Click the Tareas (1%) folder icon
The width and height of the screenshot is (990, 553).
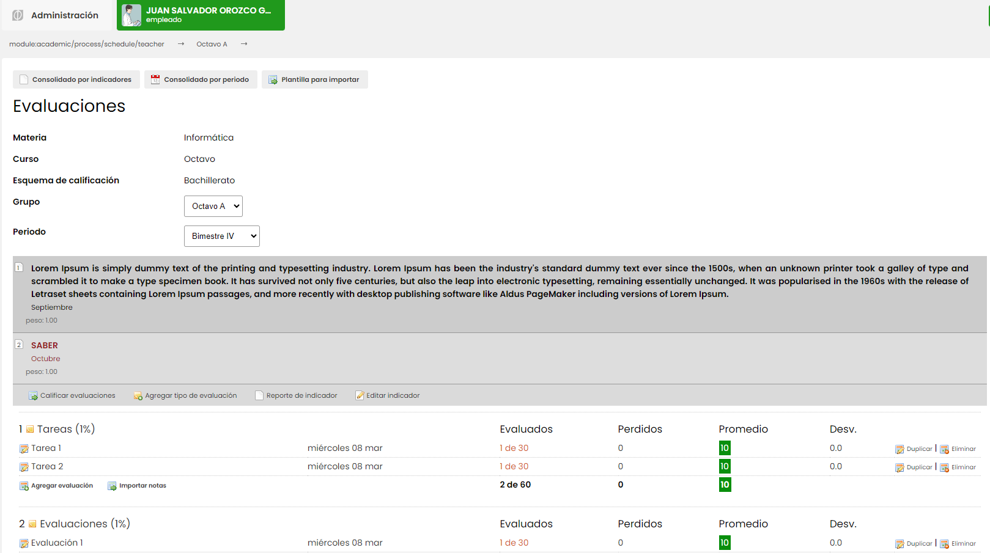coord(30,429)
